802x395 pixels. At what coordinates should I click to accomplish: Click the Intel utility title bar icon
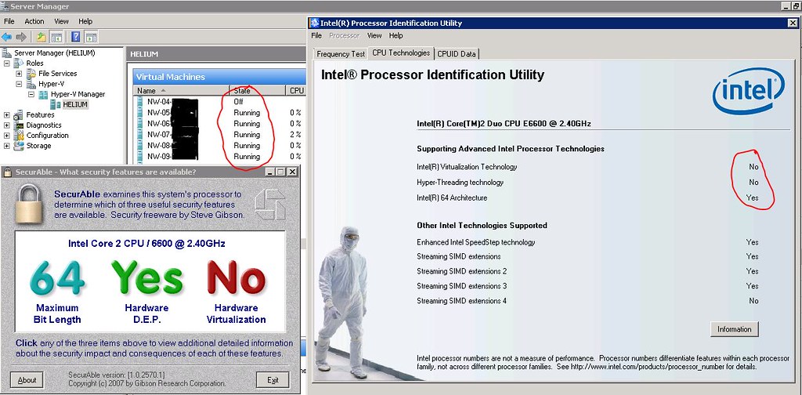315,23
